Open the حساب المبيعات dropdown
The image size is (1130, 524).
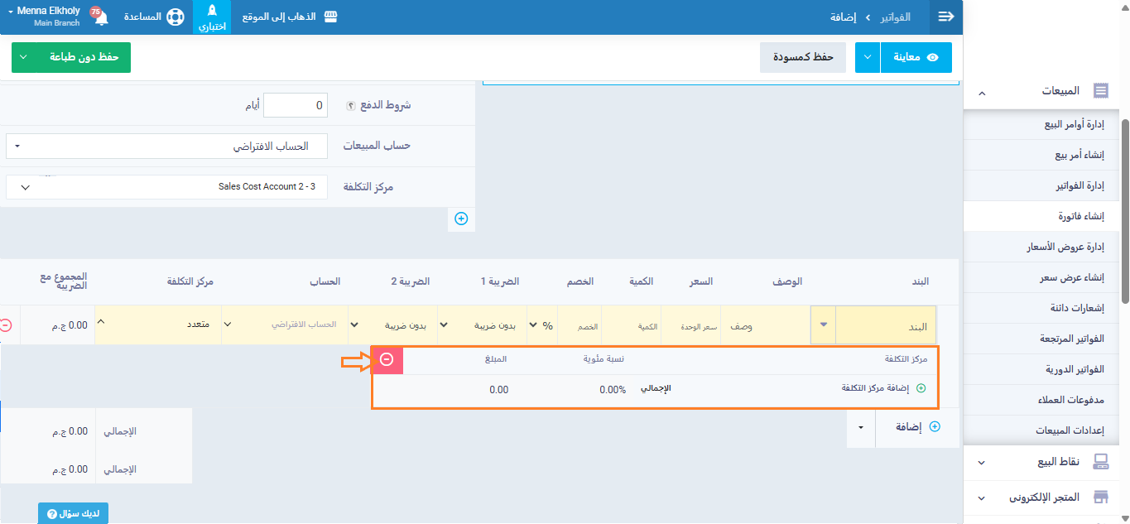(166, 147)
